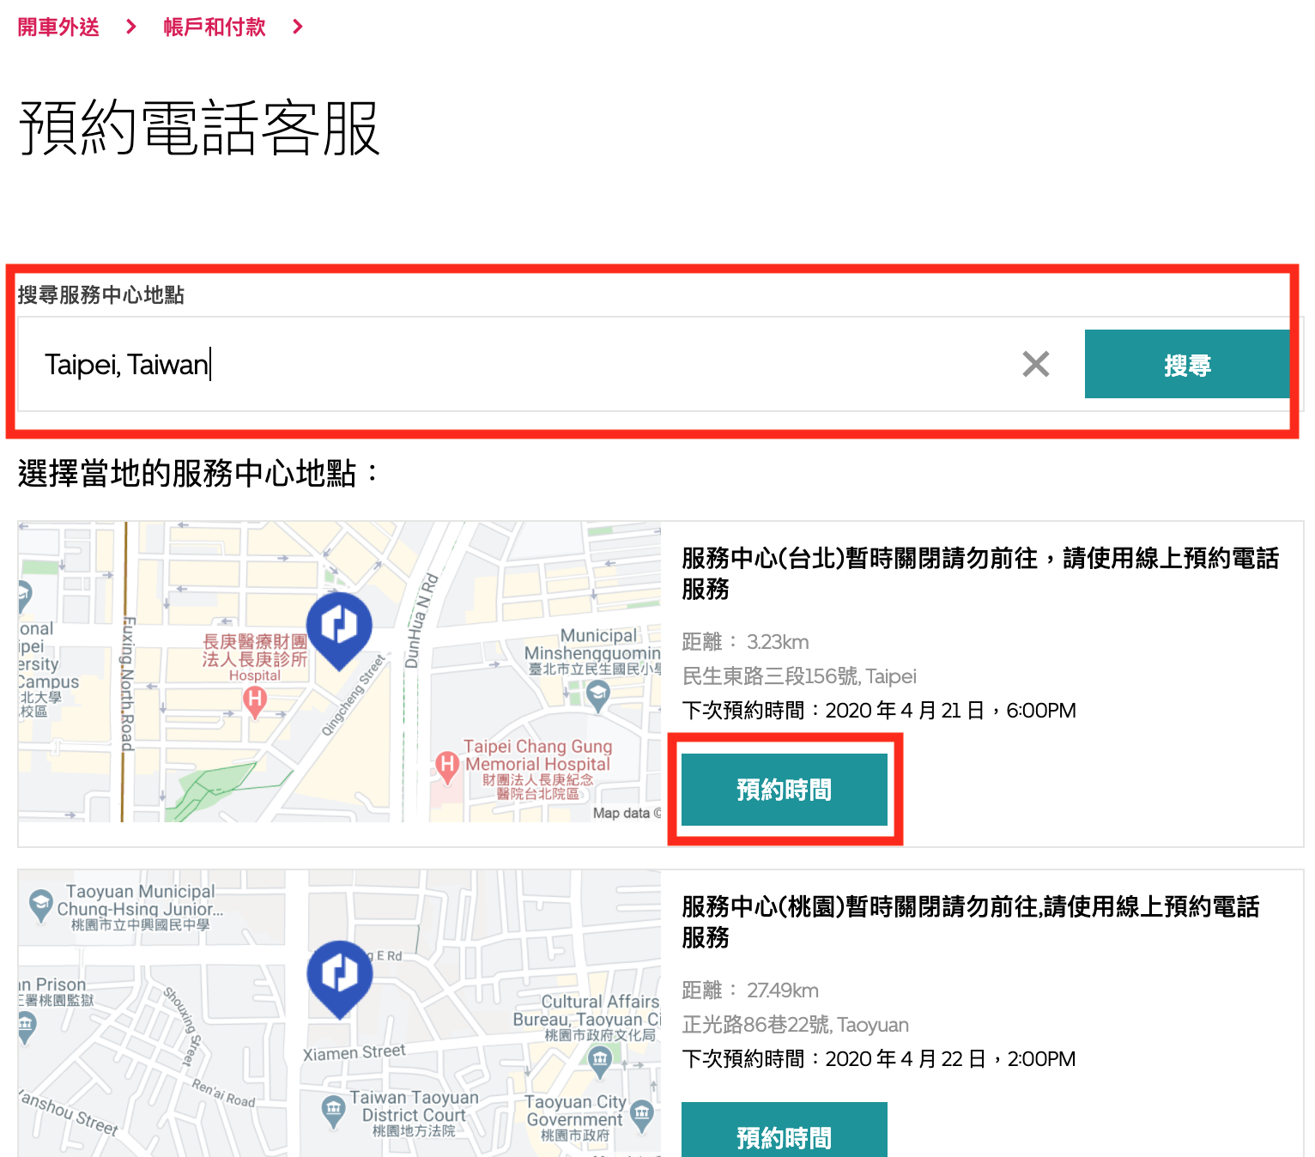Clear the search field with the X icon
The width and height of the screenshot is (1315, 1157).
coord(1035,364)
